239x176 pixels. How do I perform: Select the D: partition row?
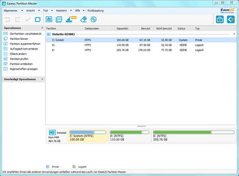click(141, 45)
